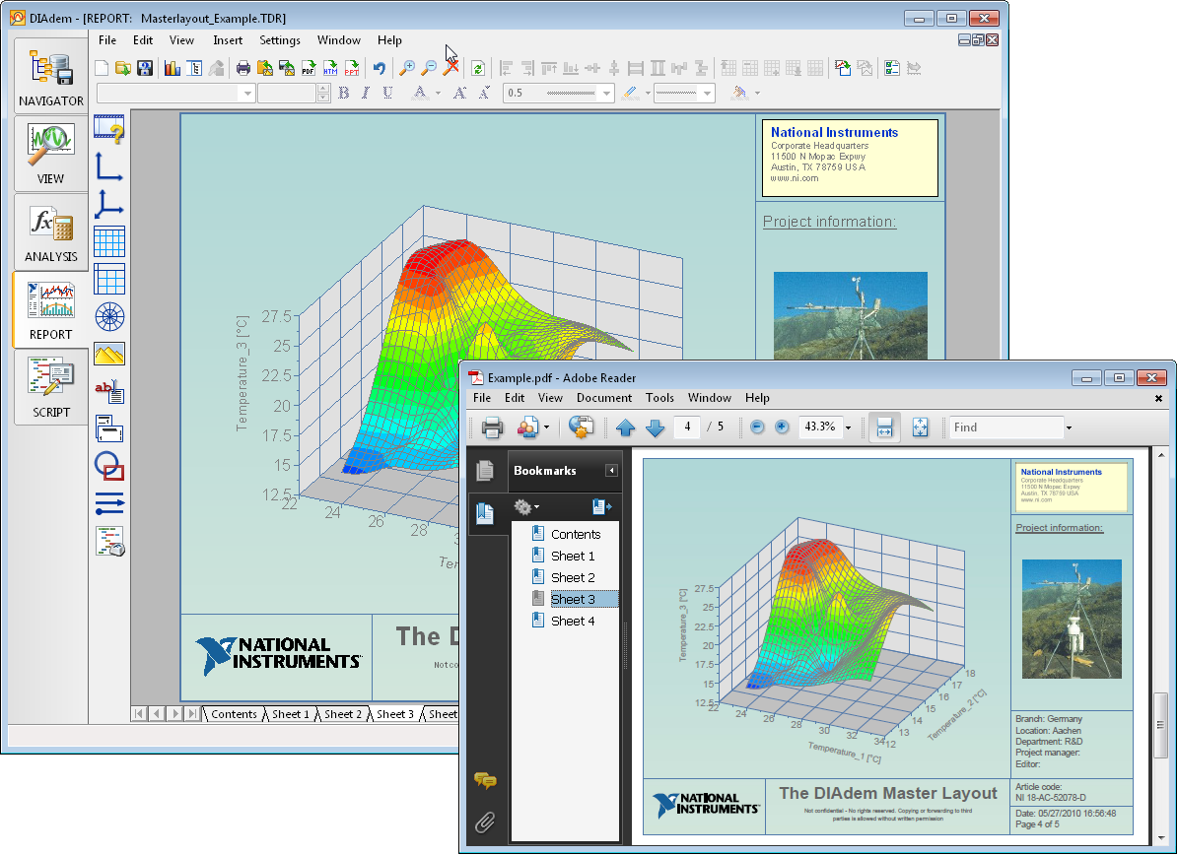Expand the bookmarks options gear menu
The height and width of the screenshot is (855, 1178).
526,507
